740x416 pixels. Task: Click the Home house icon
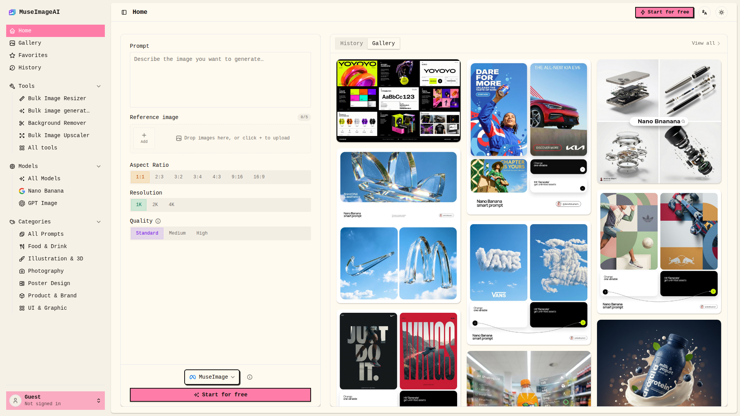point(12,31)
